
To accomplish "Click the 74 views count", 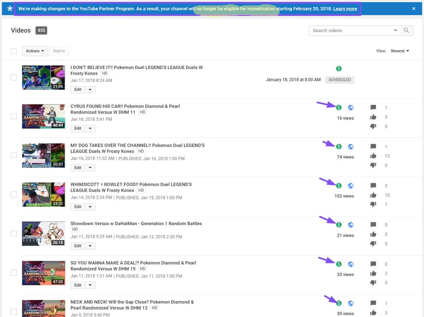I will [346, 157].
